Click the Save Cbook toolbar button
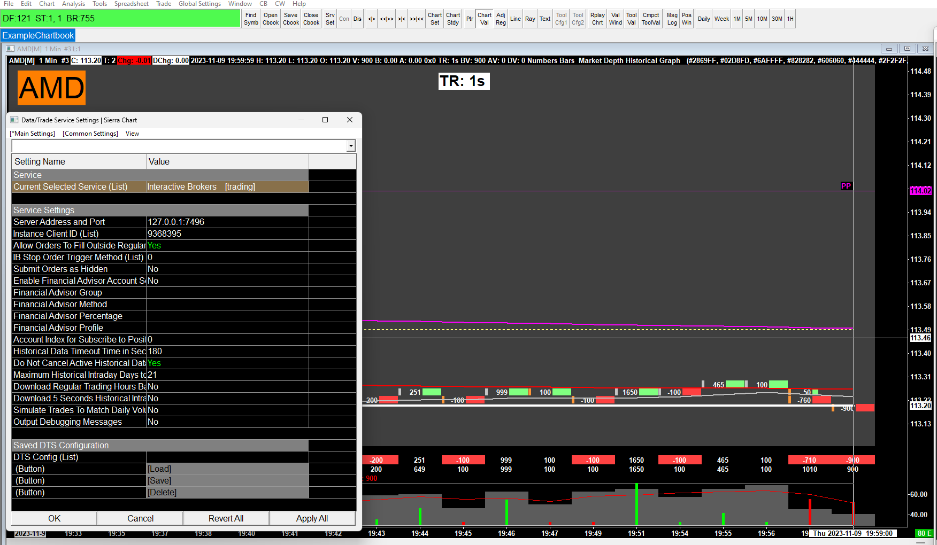937x545 pixels. coord(291,19)
